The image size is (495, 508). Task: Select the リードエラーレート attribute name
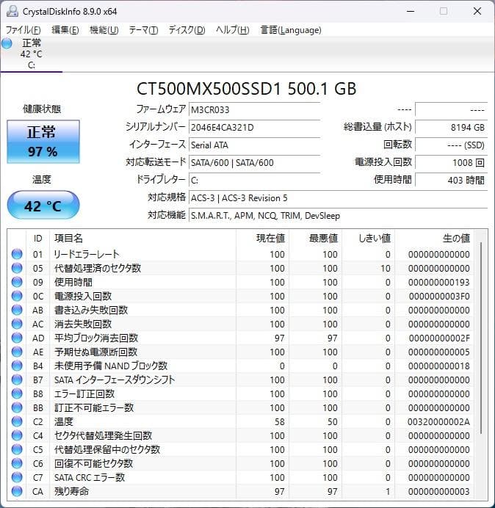click(x=87, y=254)
